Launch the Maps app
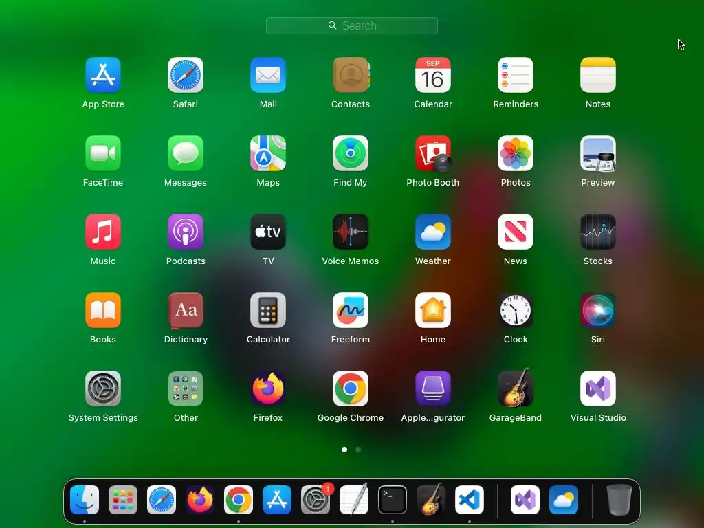The height and width of the screenshot is (528, 704). [268, 153]
